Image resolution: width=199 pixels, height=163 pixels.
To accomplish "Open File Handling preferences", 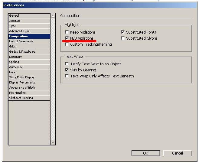I will (x=29, y=93).
